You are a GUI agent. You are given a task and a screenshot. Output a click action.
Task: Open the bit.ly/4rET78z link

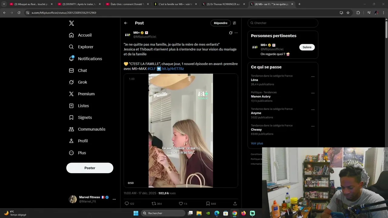click(x=173, y=69)
